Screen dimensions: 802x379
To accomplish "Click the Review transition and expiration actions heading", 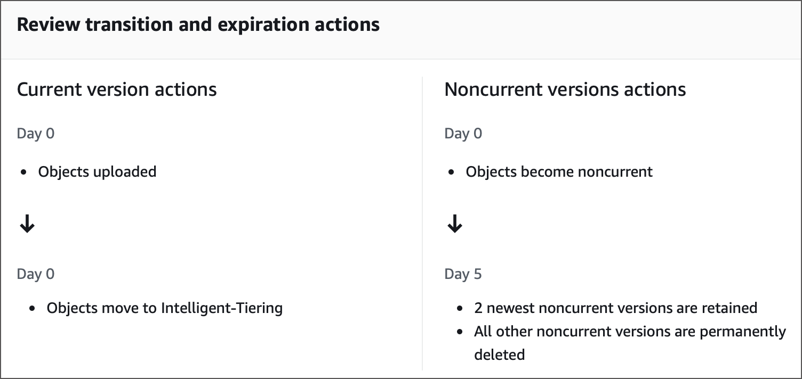I will [198, 25].
